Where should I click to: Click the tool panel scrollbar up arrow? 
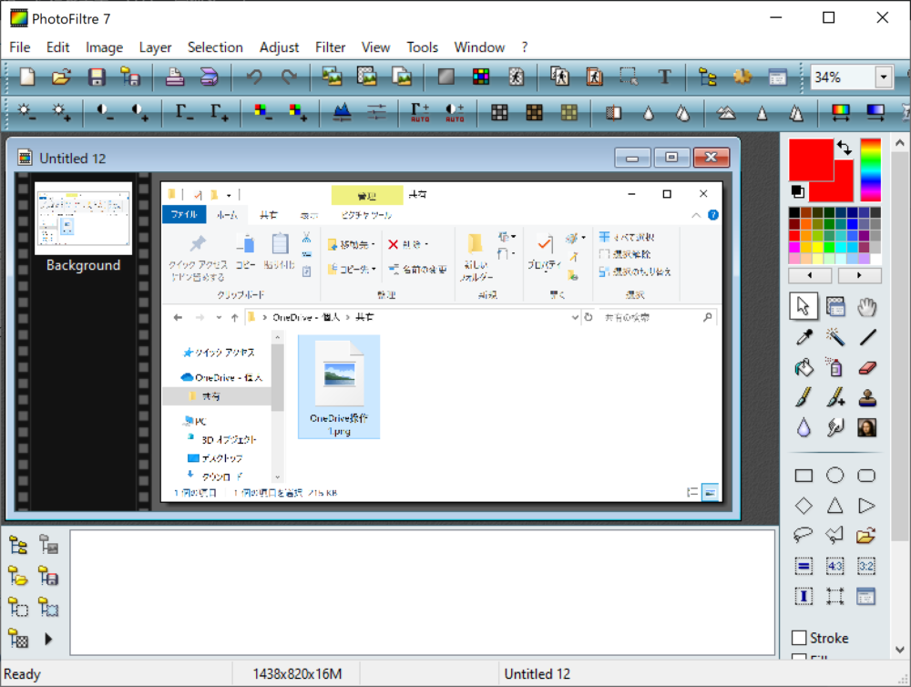point(900,142)
